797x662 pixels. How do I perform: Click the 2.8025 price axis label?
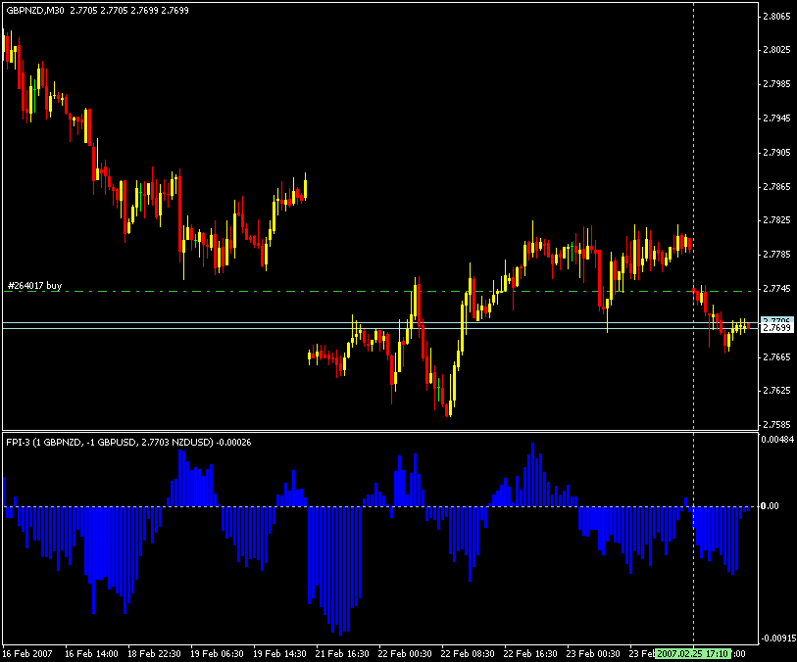[776, 50]
